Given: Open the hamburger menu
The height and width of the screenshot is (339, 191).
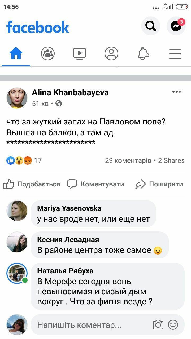Looking at the screenshot, I should tap(175, 54).
